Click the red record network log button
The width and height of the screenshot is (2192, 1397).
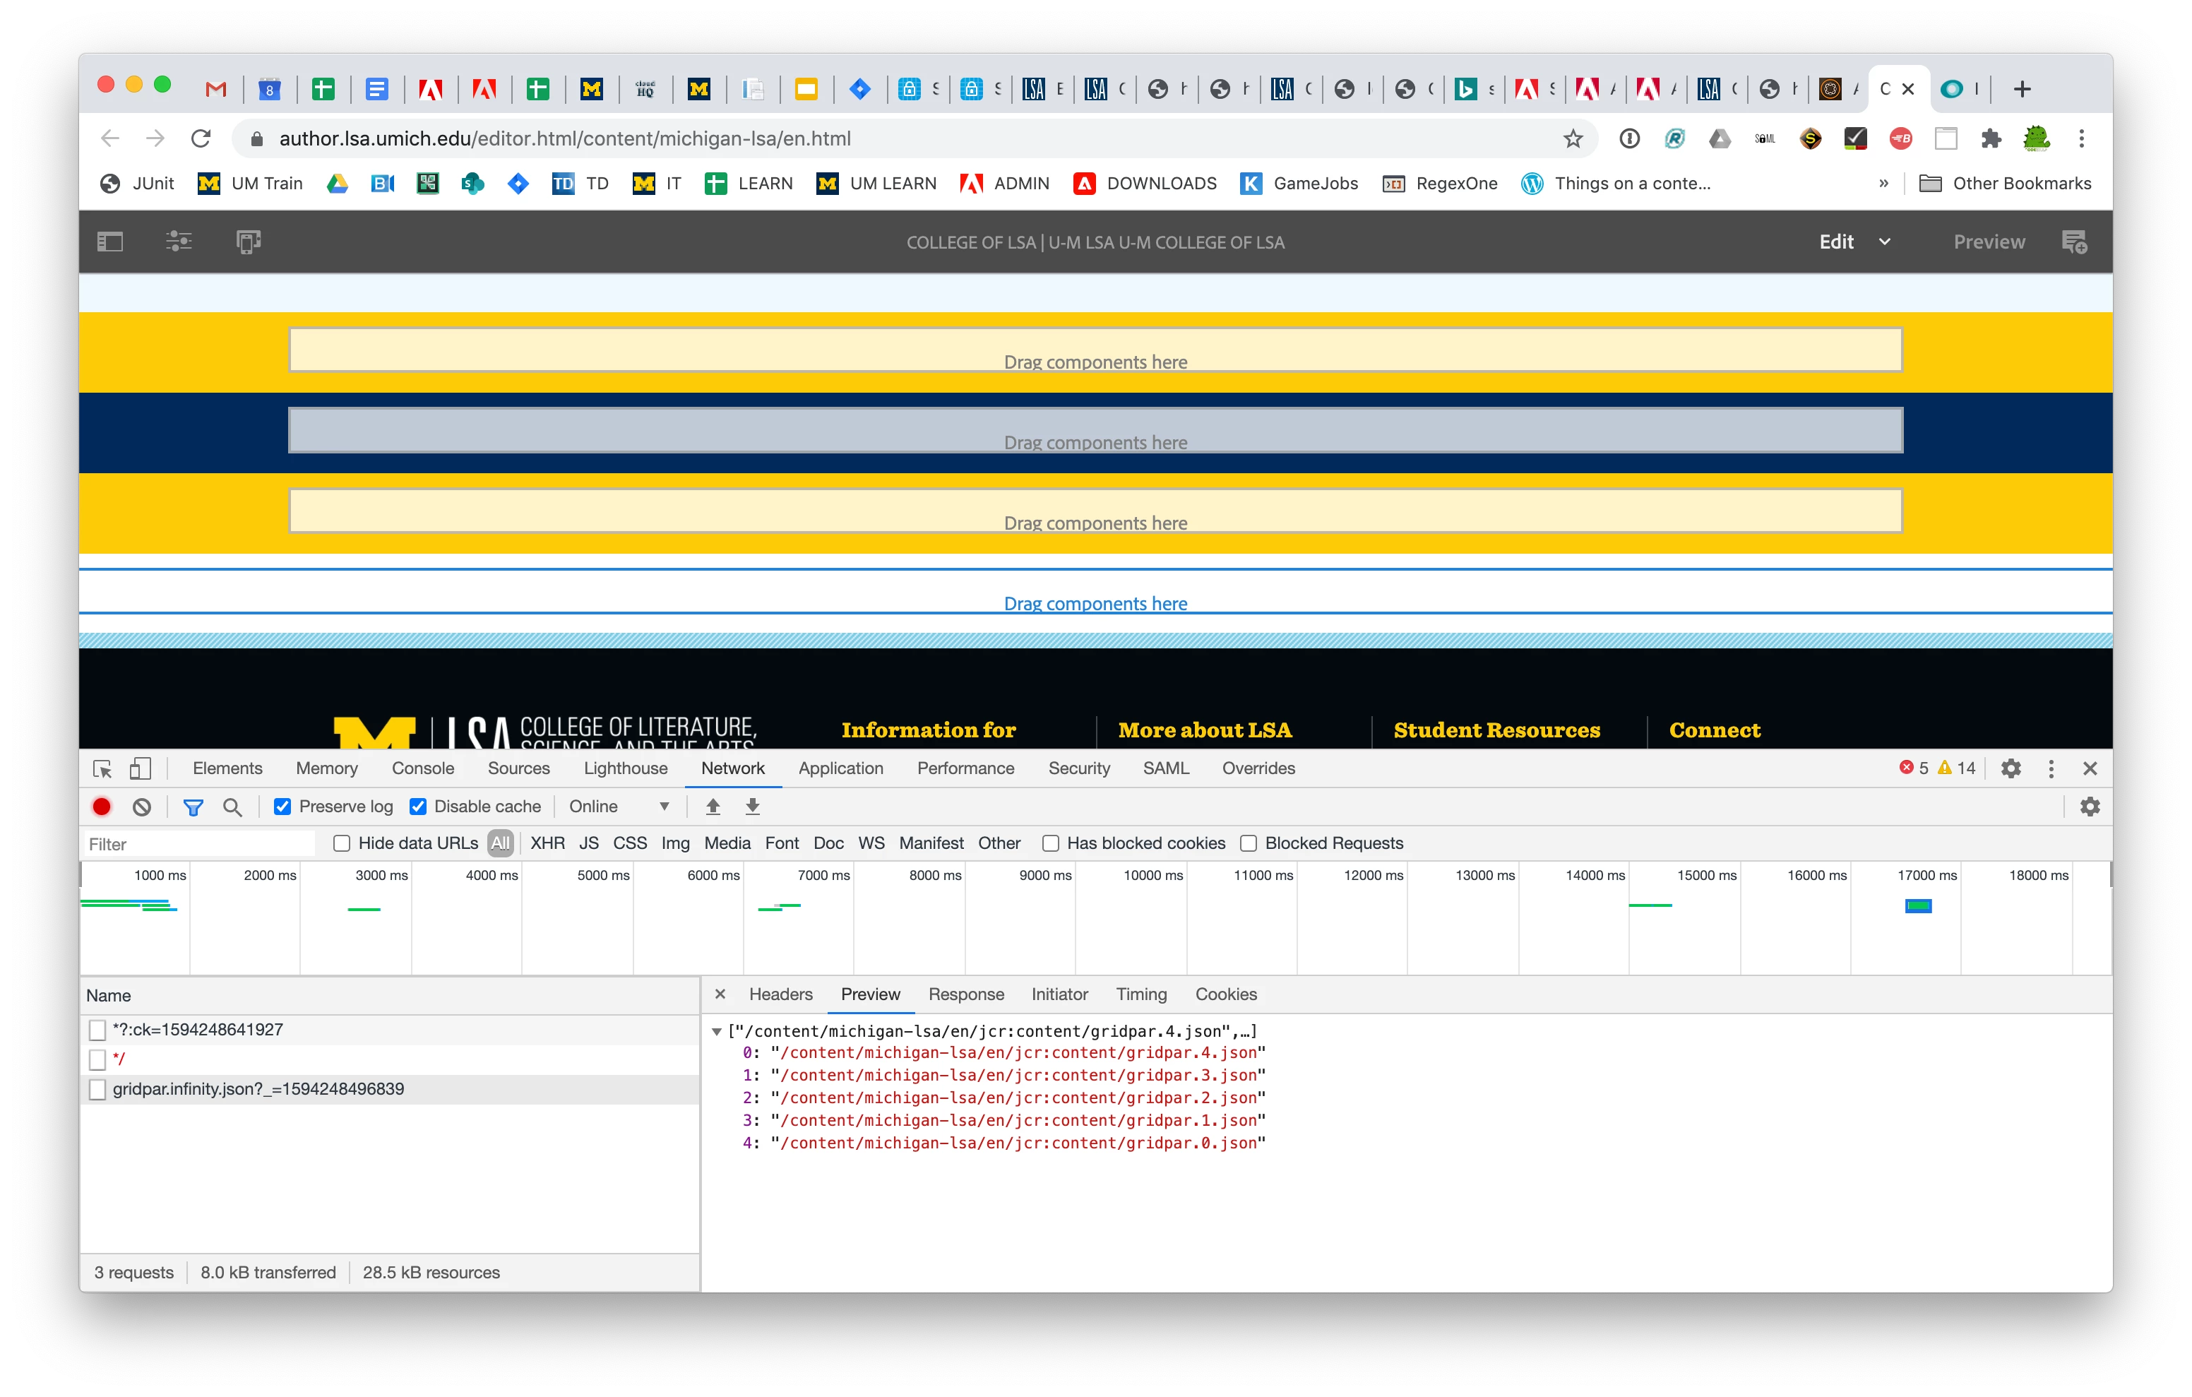pyautogui.click(x=102, y=806)
